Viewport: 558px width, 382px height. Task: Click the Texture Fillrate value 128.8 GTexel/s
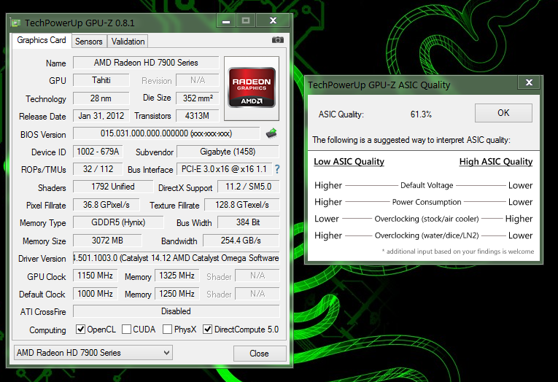242,205
